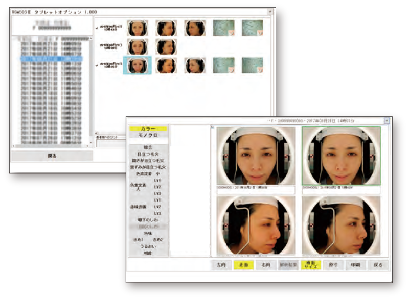Show the 右向 right-facing view

266,265
